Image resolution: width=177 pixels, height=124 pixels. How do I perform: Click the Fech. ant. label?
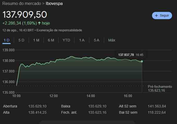coord(69,112)
